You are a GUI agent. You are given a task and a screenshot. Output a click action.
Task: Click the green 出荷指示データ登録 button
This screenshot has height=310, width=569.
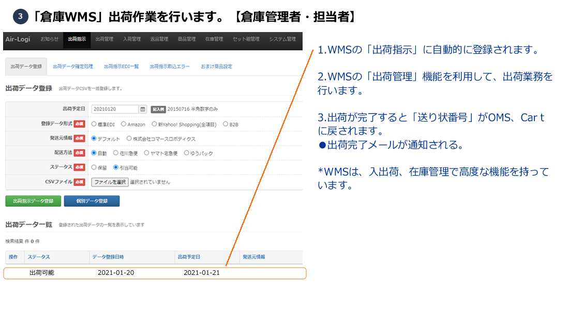point(33,201)
